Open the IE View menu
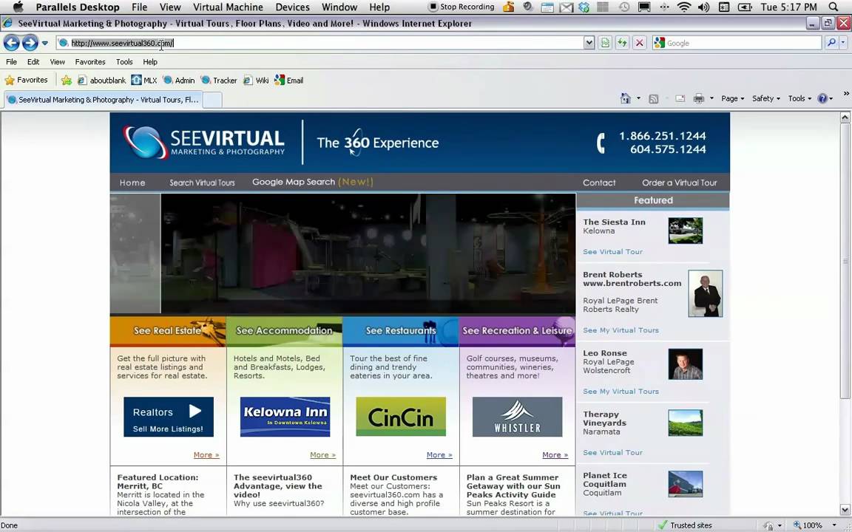Image resolution: width=852 pixels, height=532 pixels. [x=57, y=62]
